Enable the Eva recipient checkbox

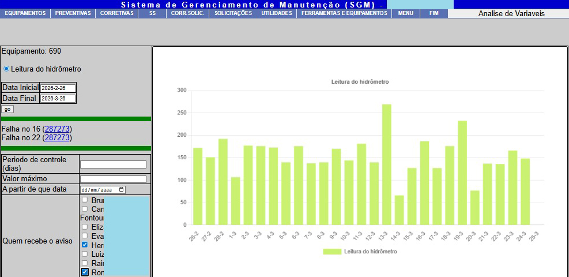(x=85, y=235)
